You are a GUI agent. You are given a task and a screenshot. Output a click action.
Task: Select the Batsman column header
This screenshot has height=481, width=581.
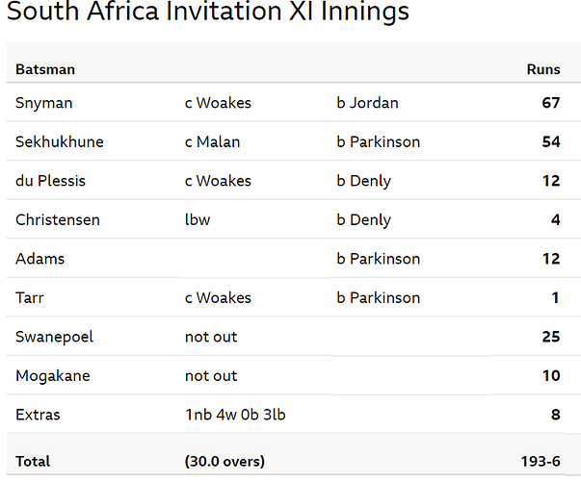pos(45,69)
